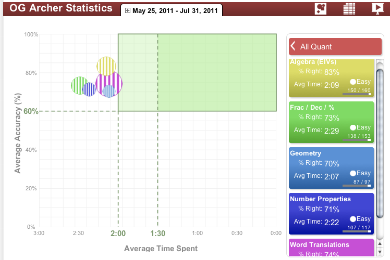Click the Number Properties 71% value
The width and height of the screenshot is (390, 260).
(x=332, y=209)
